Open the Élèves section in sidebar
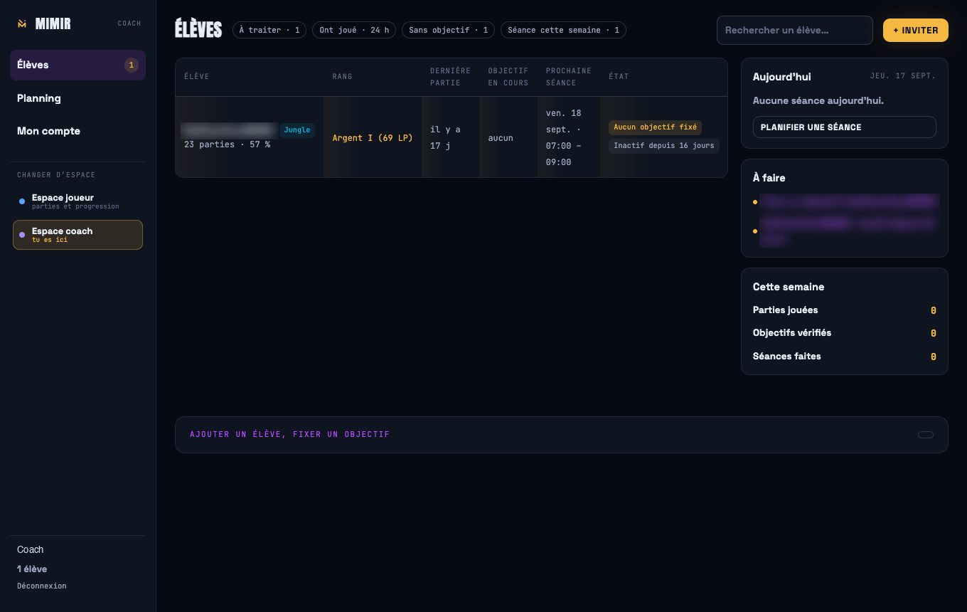967x612 pixels. 78,65
